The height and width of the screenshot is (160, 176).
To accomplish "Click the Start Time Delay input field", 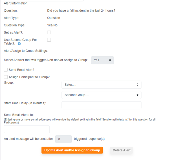I will click(x=101, y=105).
